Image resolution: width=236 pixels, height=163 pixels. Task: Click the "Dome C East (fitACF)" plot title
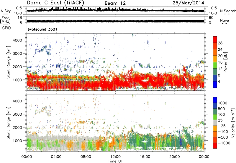55,3
